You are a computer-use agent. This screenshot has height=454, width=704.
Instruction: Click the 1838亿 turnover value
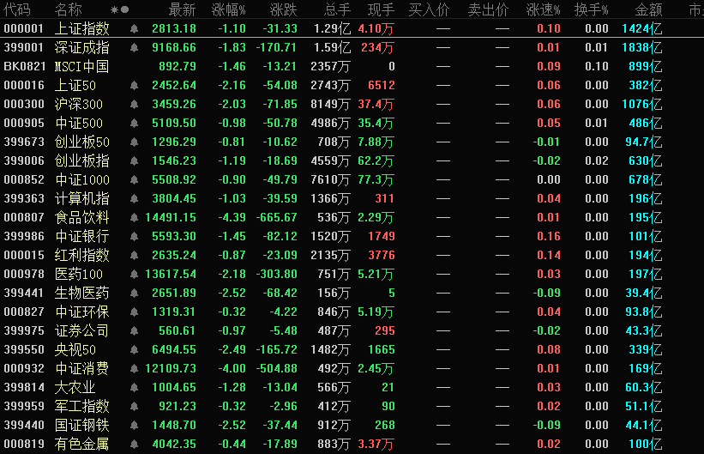(642, 48)
